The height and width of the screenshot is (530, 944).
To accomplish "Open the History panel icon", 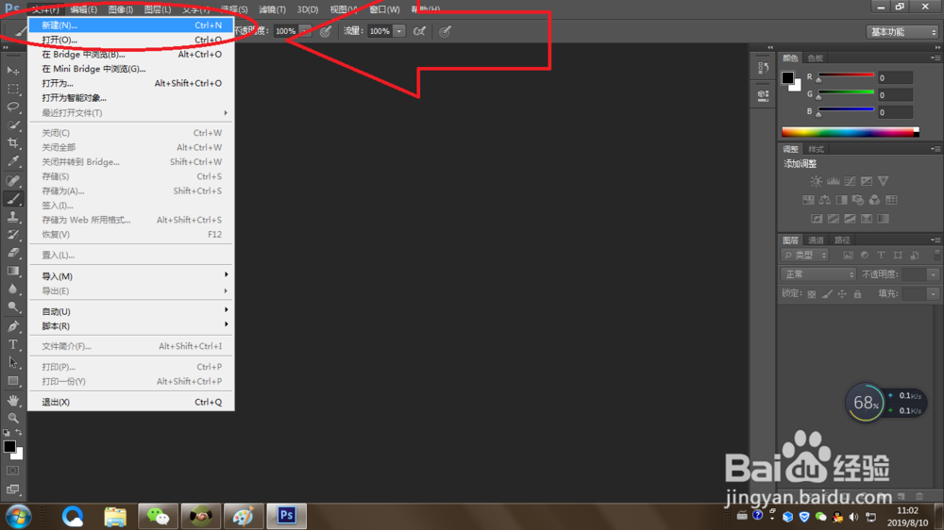I will click(x=763, y=68).
